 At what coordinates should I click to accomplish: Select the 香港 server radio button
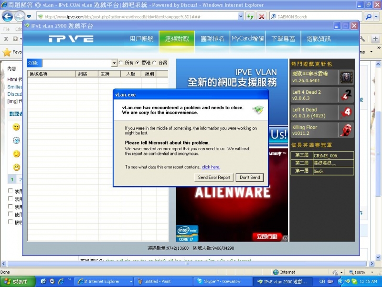click(x=138, y=63)
